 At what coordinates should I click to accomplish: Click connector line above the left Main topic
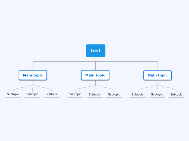click(x=33, y=66)
